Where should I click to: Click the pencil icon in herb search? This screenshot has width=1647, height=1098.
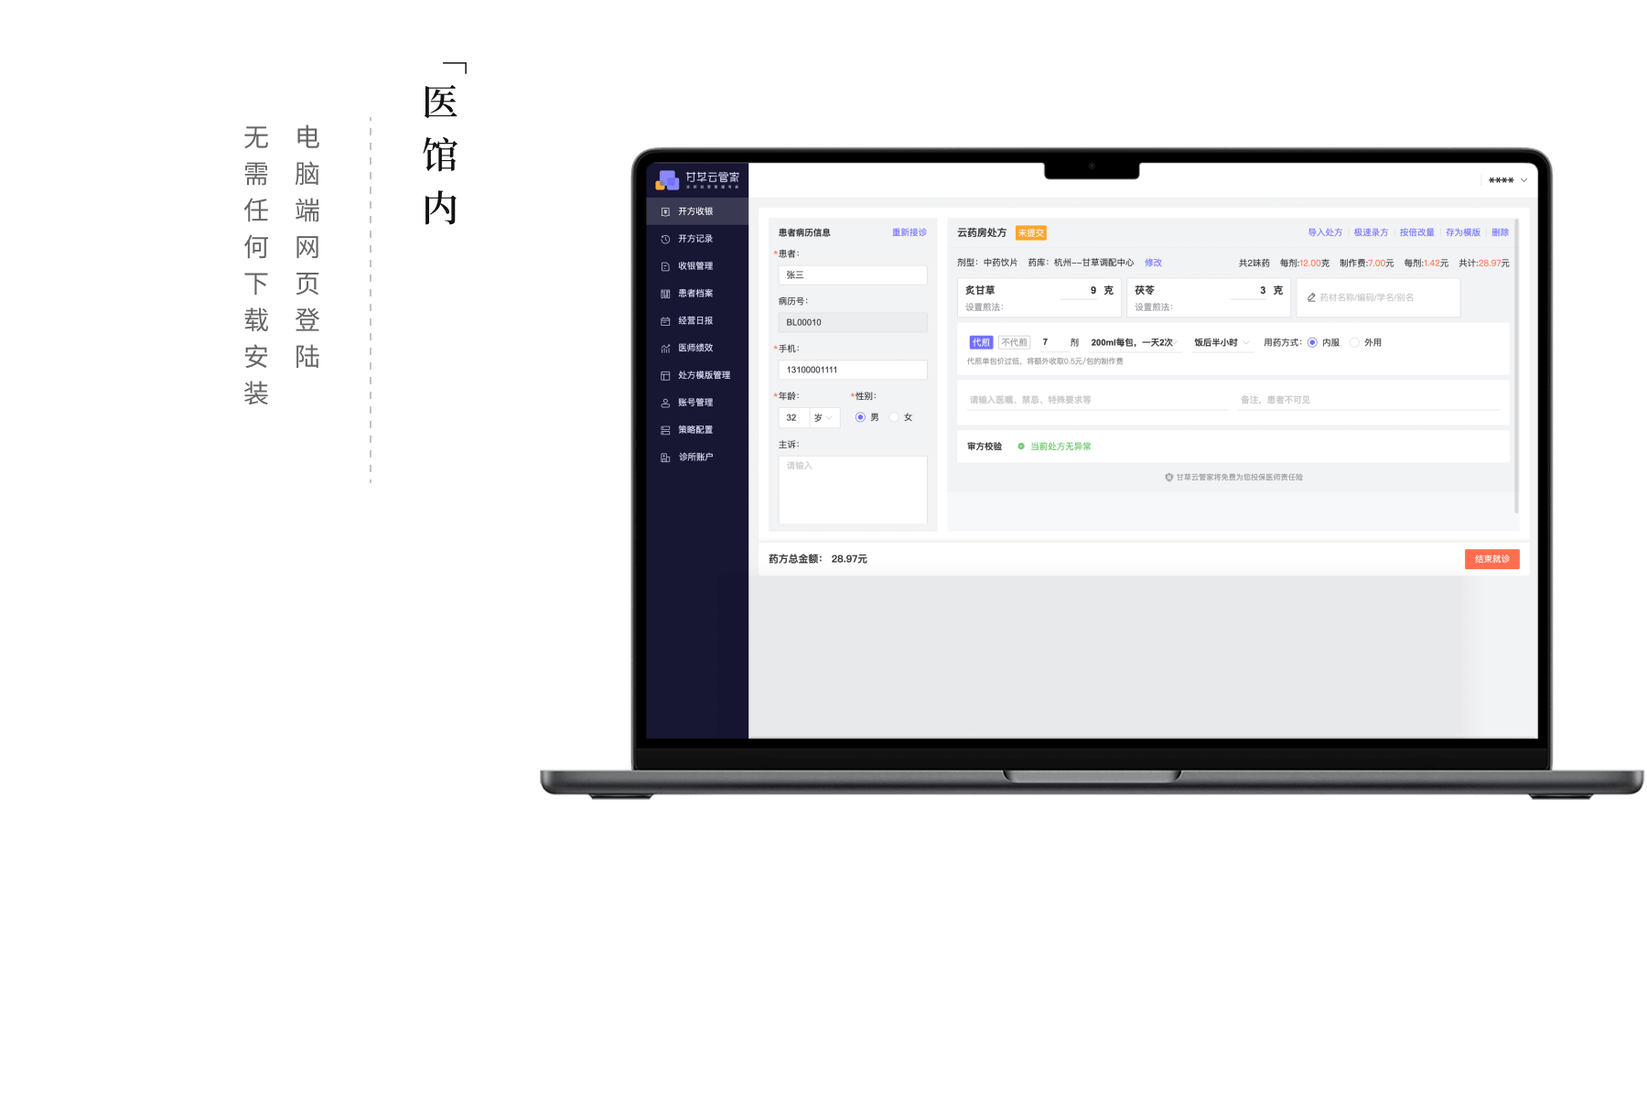click(x=1311, y=297)
